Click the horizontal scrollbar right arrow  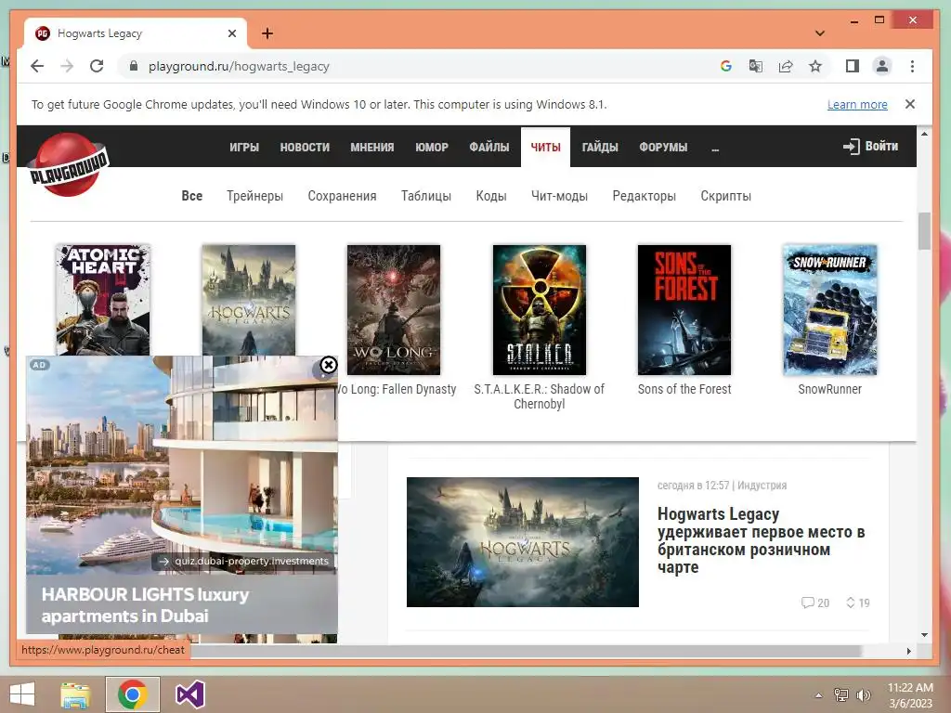pyautogui.click(x=908, y=651)
